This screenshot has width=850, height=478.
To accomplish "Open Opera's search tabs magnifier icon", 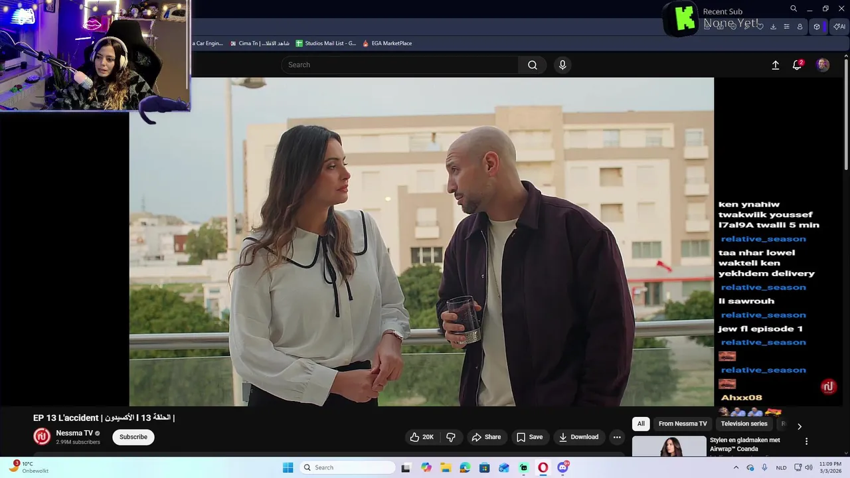I will click(794, 9).
